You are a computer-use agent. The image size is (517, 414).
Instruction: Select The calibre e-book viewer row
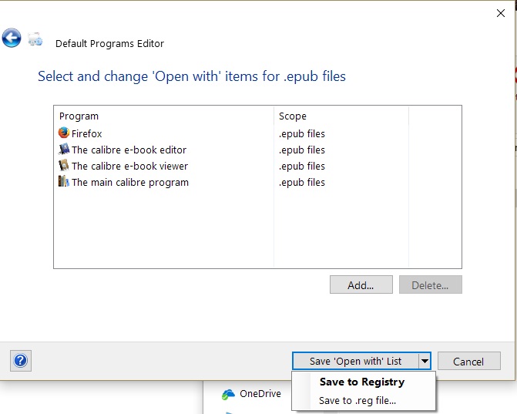click(x=129, y=166)
